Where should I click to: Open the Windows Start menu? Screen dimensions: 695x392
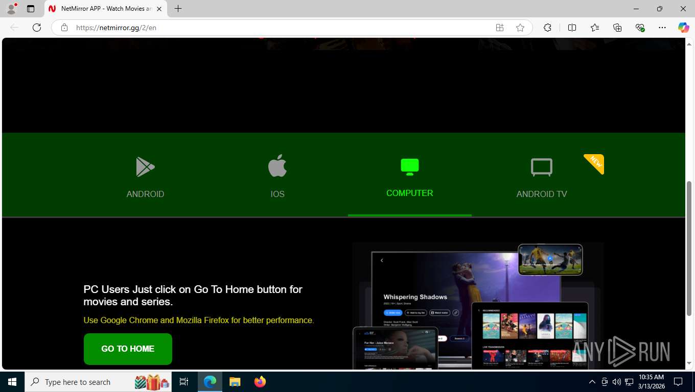tap(12, 382)
